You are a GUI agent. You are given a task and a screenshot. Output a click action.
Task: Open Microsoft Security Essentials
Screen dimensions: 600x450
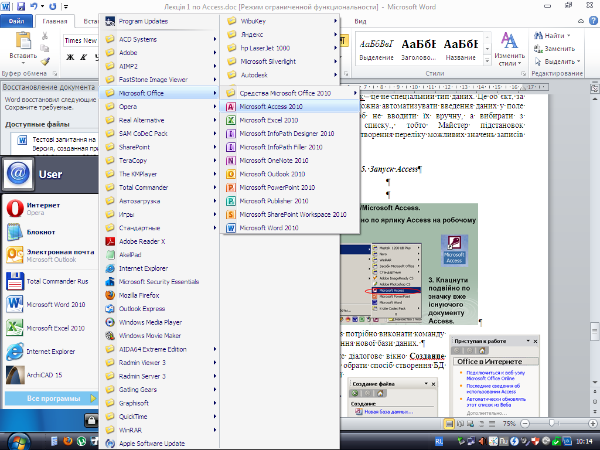pos(159,282)
